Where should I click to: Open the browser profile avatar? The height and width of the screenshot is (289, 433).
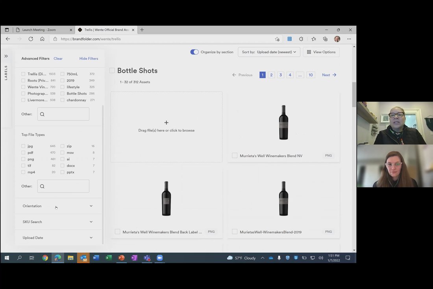click(x=337, y=39)
